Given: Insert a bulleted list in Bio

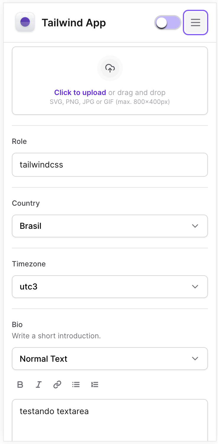Looking at the screenshot, I should [x=76, y=385].
